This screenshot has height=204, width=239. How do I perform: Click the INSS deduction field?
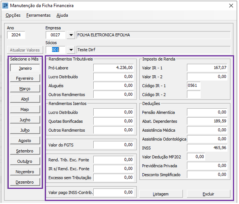tap(207, 148)
